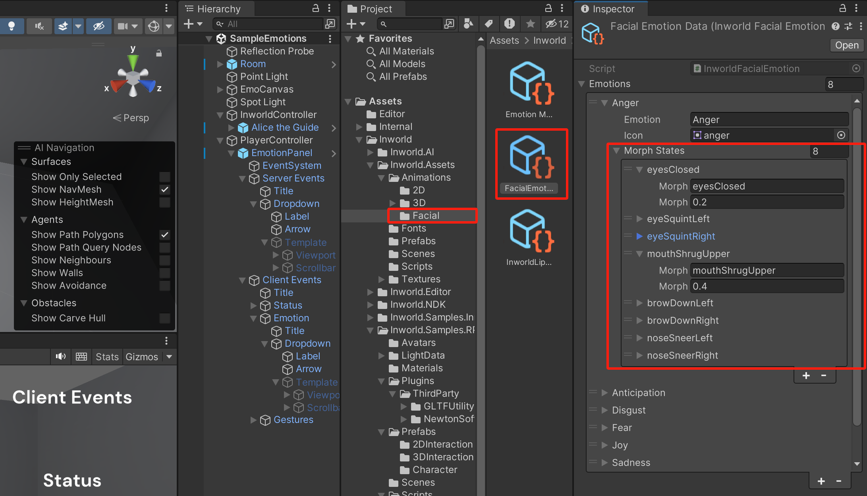Screen dimensions: 867x496
Task: Open Project create plus menu
Action: [x=356, y=24]
